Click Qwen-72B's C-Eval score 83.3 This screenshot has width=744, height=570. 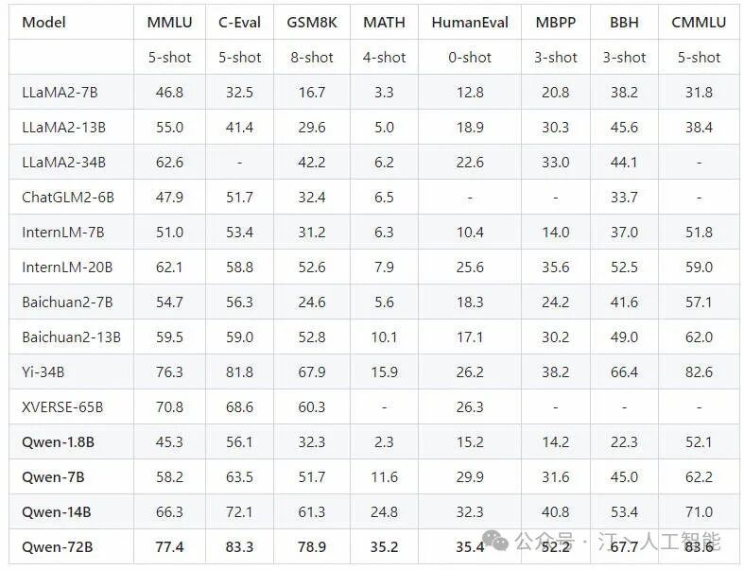click(240, 546)
